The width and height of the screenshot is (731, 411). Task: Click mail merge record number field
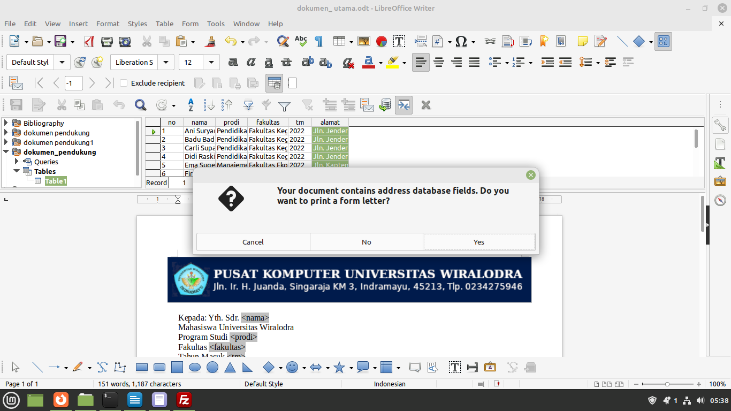click(73, 83)
